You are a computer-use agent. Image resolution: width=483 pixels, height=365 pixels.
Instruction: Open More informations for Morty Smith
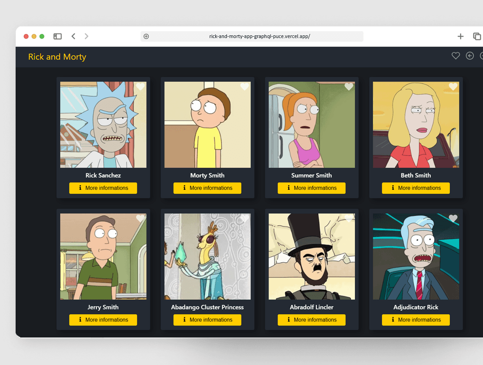pos(208,188)
